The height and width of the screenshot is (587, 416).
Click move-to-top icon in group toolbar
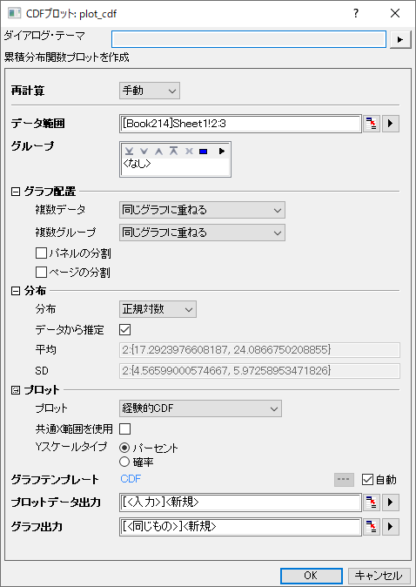click(x=173, y=152)
